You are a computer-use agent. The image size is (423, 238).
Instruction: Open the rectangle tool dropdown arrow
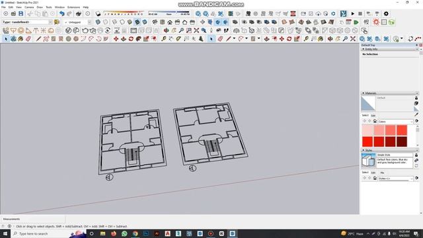click(x=258, y=39)
